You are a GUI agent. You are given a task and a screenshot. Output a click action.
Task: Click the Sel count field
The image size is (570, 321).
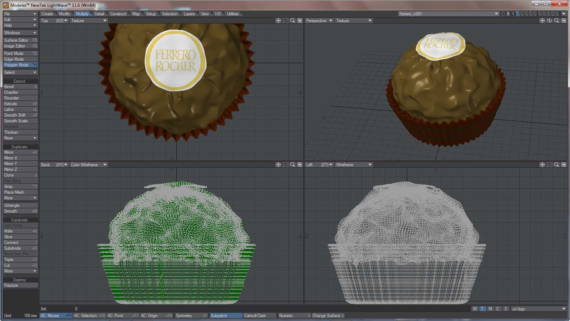pos(59,309)
